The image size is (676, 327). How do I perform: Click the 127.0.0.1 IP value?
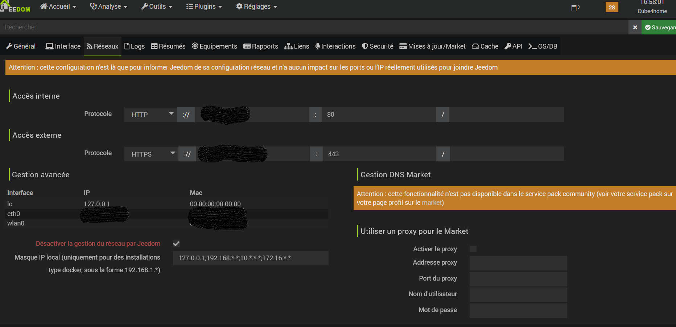pyautogui.click(x=97, y=204)
